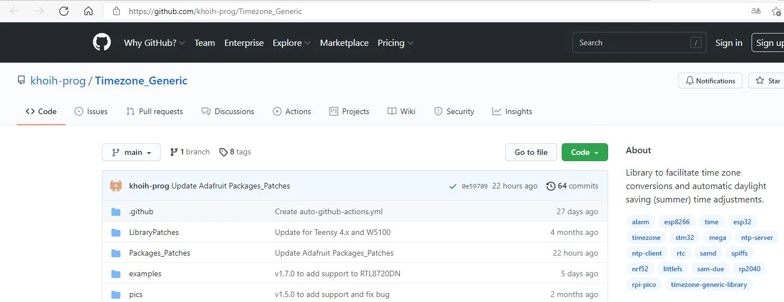Viewport: 784px width, 302px height.
Task: Go to browser home icon
Action: (x=88, y=11)
